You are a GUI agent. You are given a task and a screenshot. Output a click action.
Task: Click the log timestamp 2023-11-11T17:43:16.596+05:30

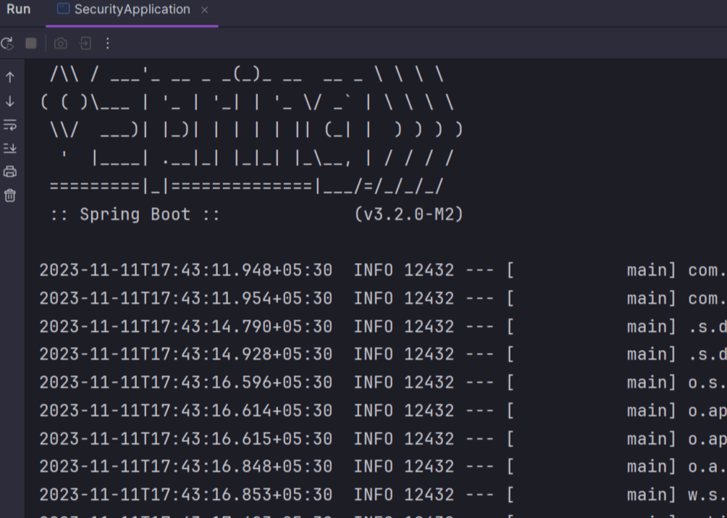(x=186, y=383)
